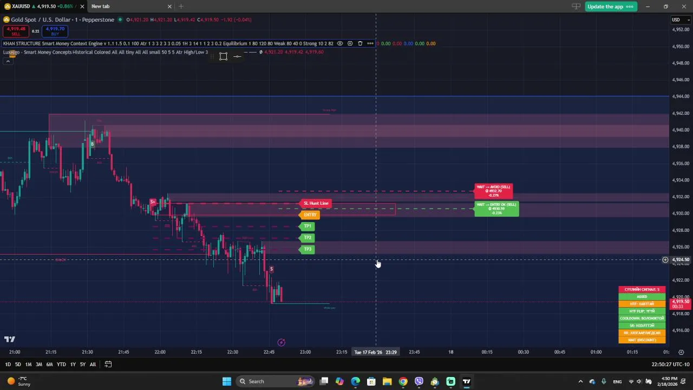Screen dimensions: 693x390
Task: Click the green WAIT ENTRY OK (SELL) label
Action: point(496,209)
